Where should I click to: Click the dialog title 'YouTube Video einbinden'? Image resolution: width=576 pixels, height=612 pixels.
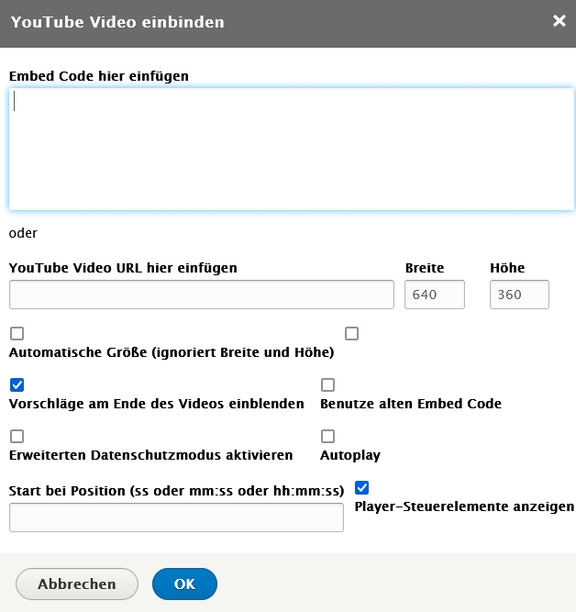(117, 22)
